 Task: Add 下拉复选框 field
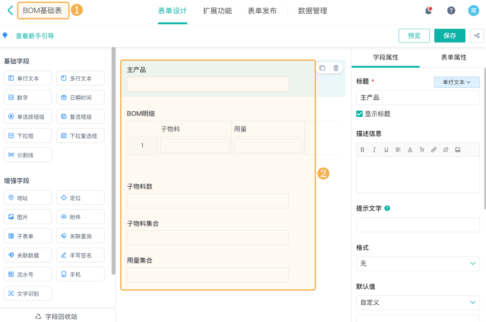(x=80, y=136)
